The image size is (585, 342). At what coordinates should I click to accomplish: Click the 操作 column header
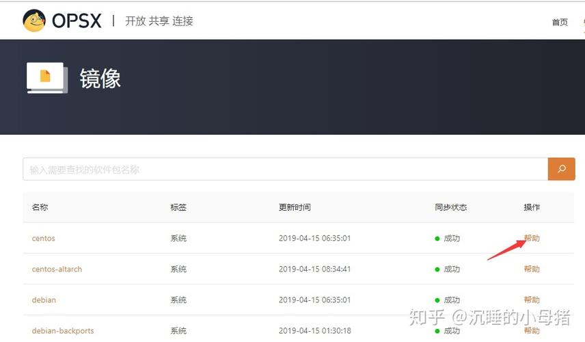(532, 207)
